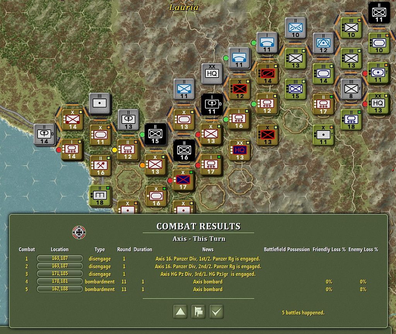Image resolution: width=396 pixels, height=334 pixels.
Task: Select tan engineer II counter strength 16
Action: pos(100,166)
